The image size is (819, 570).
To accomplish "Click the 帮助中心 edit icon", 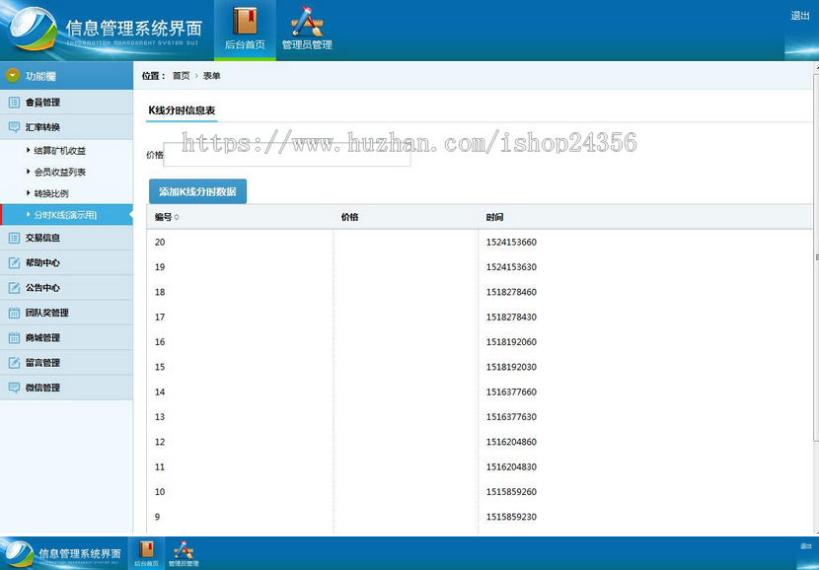I will (x=14, y=262).
